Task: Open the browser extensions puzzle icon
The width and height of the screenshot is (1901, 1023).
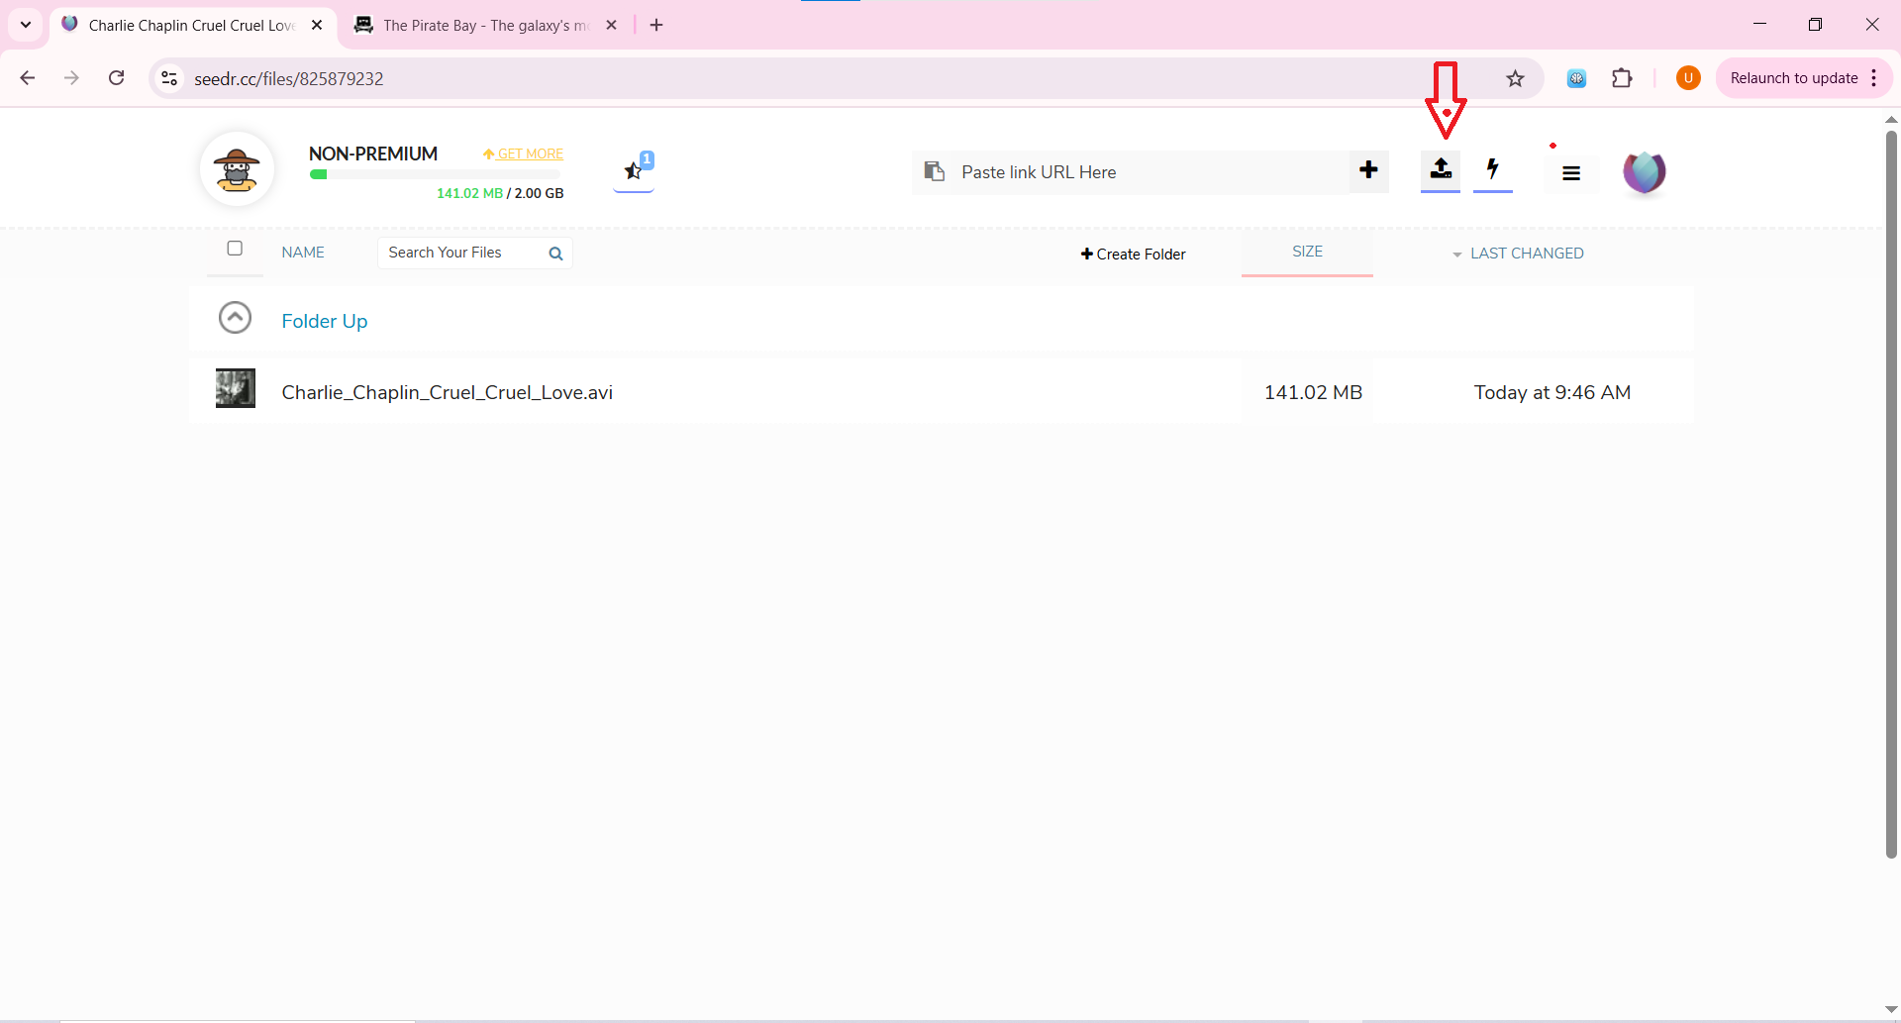Action: [1622, 78]
